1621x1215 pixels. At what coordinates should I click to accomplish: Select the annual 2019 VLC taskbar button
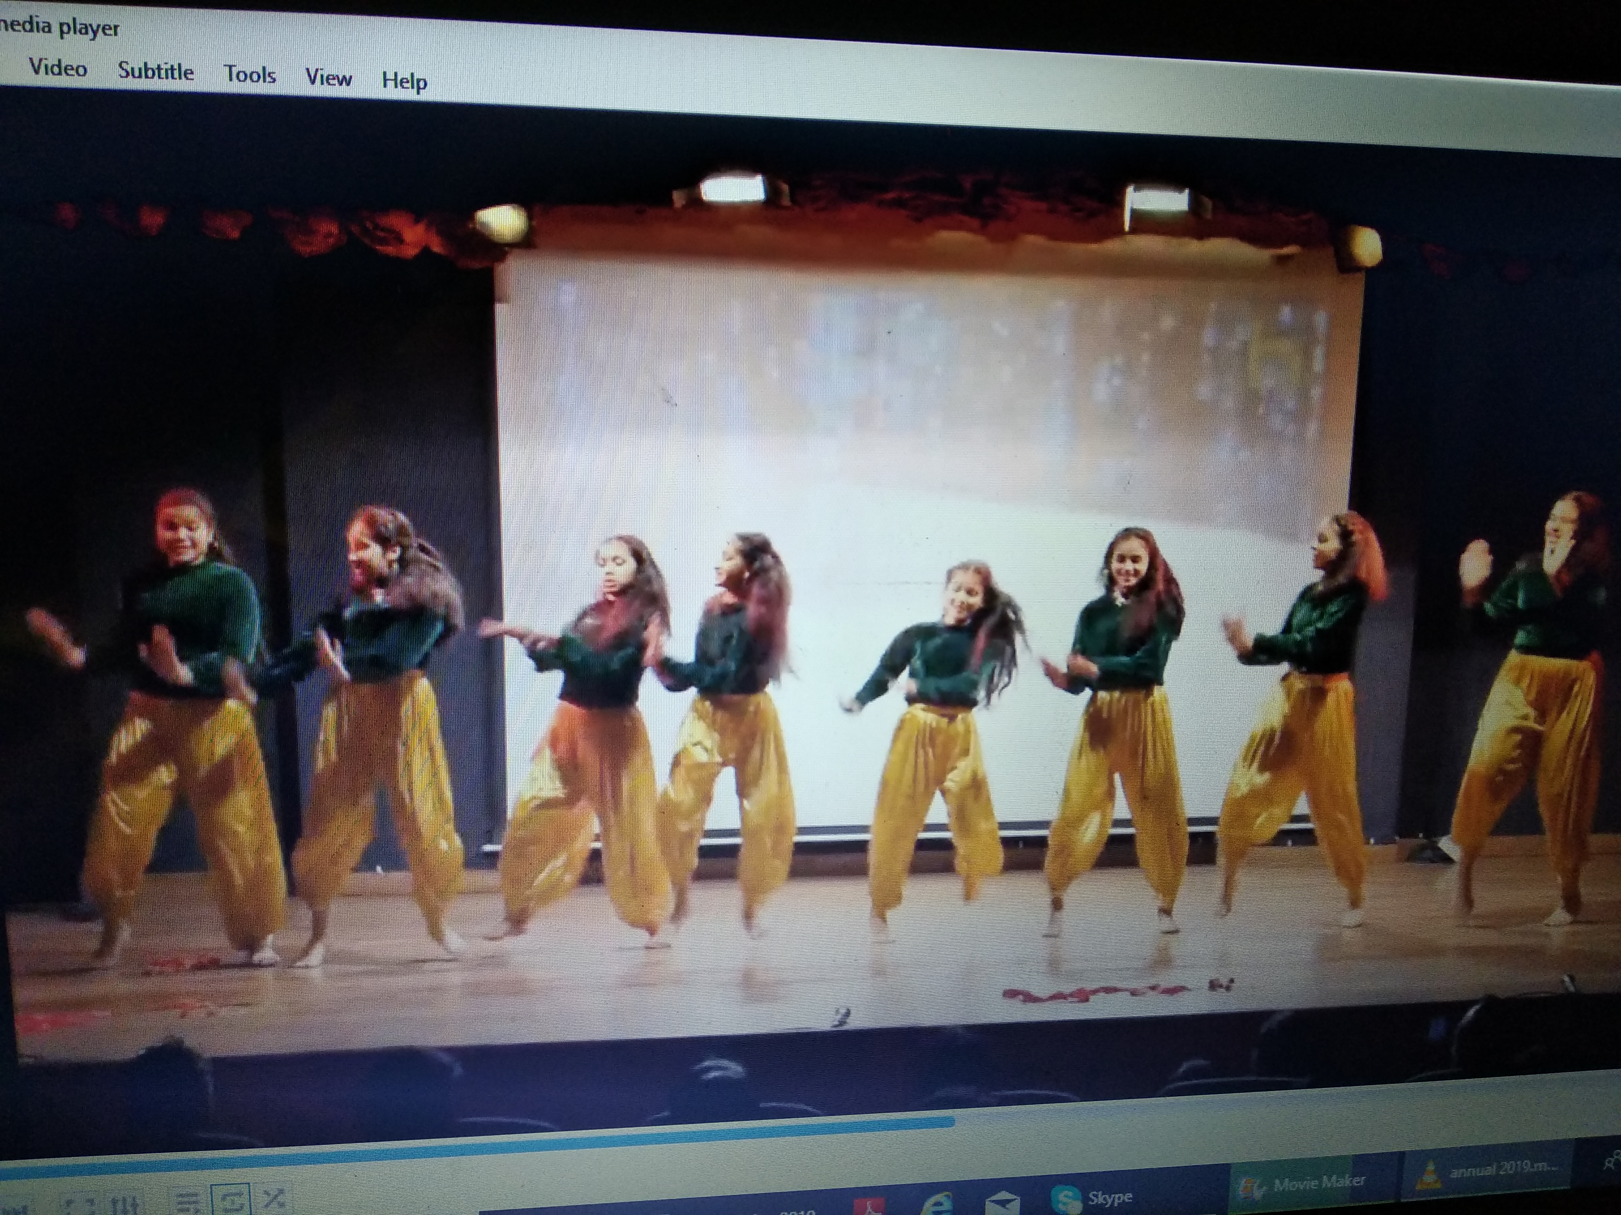(x=1488, y=1170)
